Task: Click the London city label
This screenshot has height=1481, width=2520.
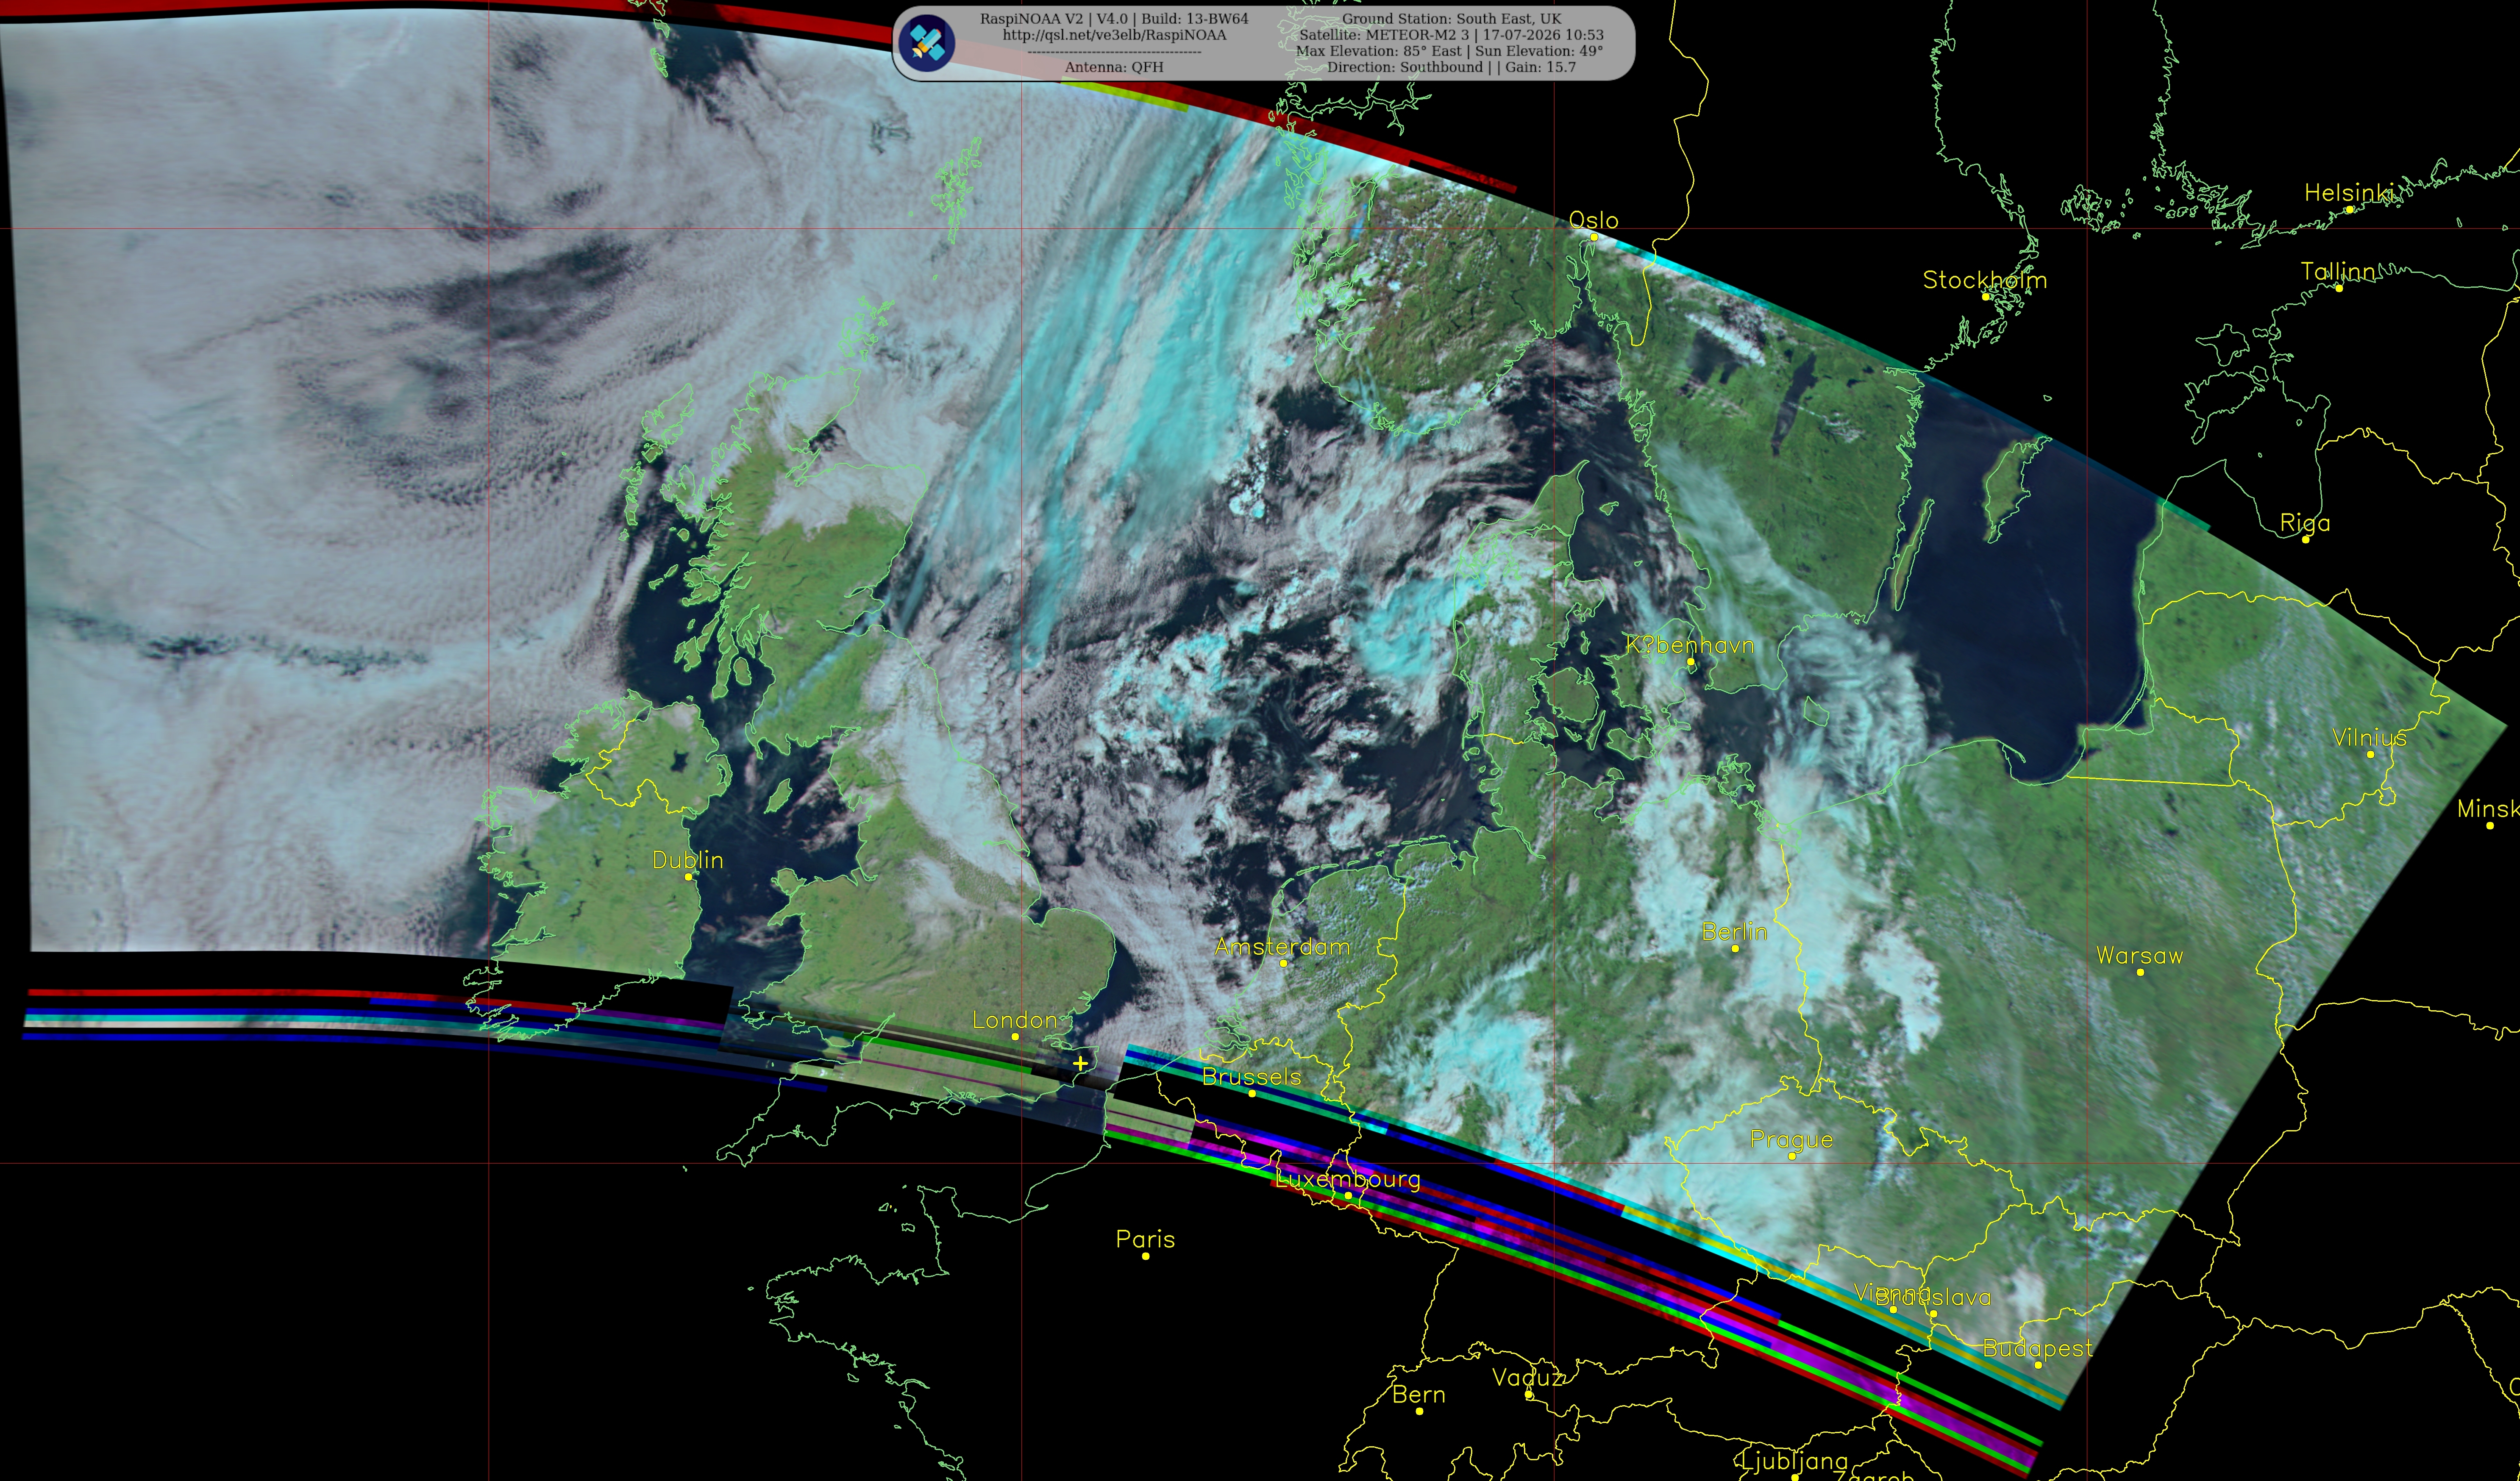Action: (1015, 1020)
